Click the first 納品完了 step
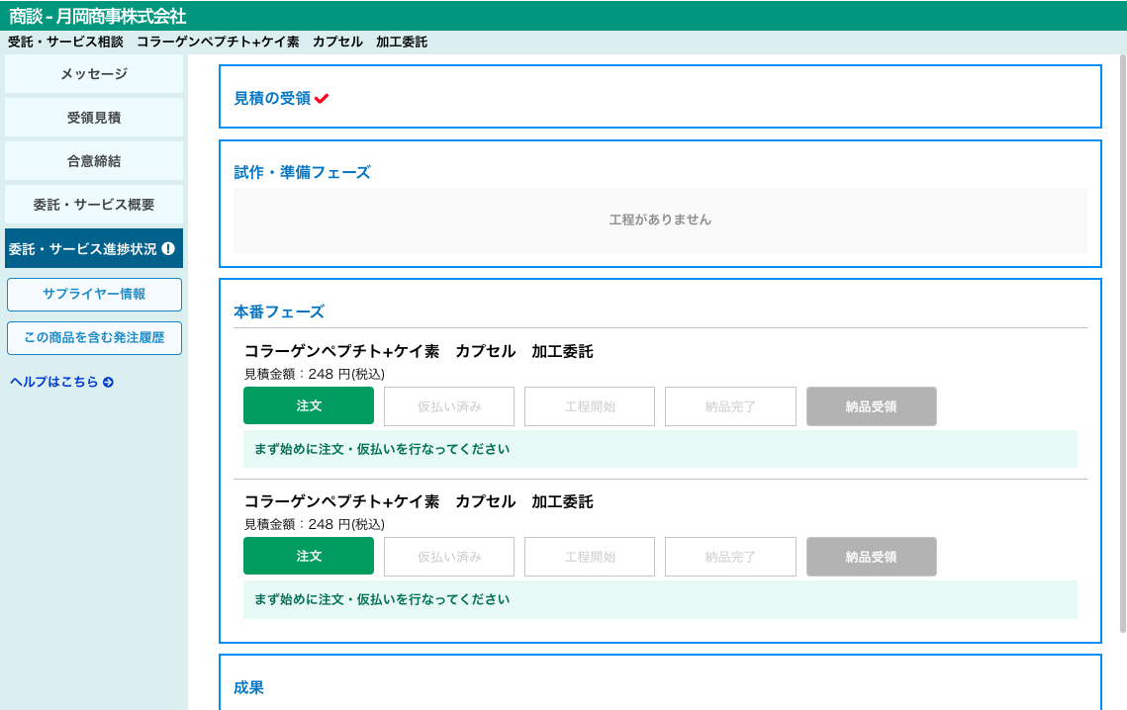This screenshot has width=1127, height=710. coord(730,406)
